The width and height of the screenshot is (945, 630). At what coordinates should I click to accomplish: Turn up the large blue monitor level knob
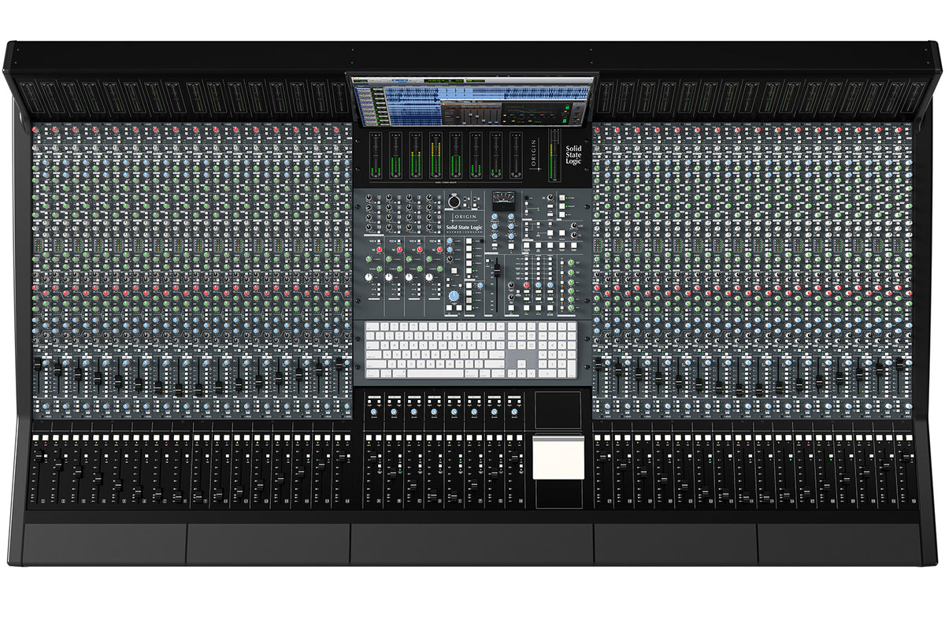pos(454,296)
